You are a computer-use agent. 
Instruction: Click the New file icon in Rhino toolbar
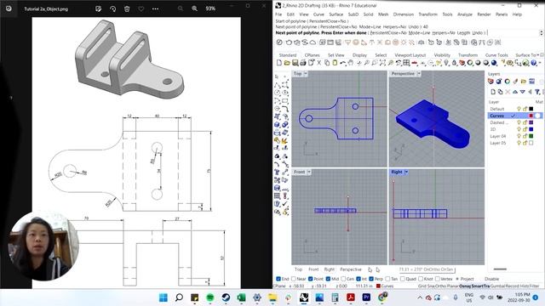point(279,63)
